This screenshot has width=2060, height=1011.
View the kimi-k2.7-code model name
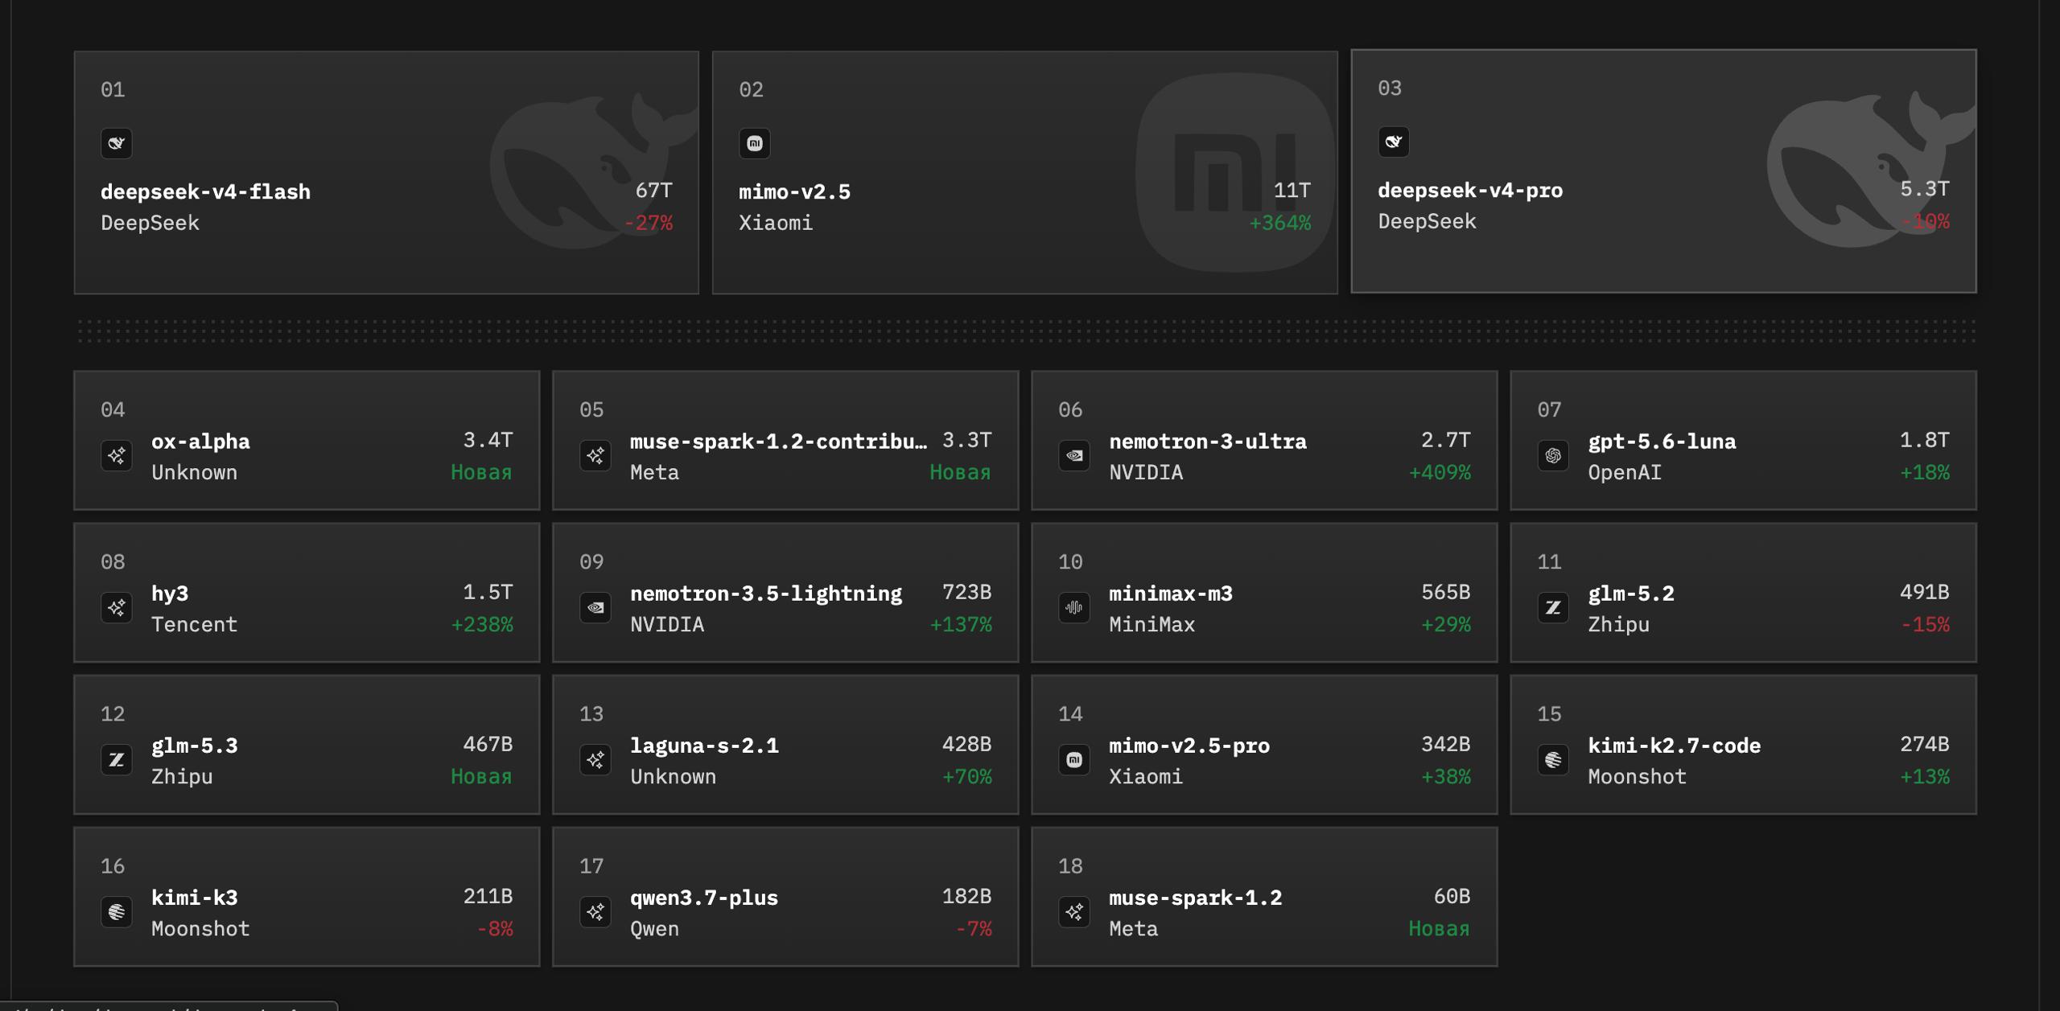pyautogui.click(x=1674, y=746)
